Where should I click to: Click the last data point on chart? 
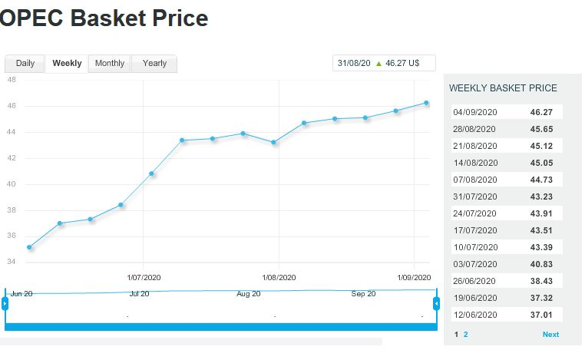point(426,103)
